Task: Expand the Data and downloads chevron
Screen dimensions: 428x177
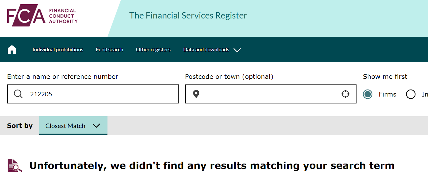Action: click(237, 50)
